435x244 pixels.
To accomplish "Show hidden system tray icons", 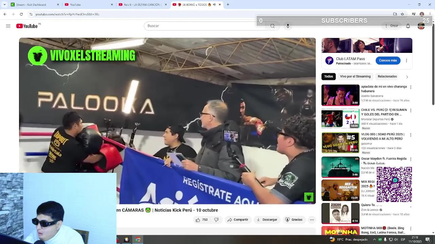I will pos(375,240).
